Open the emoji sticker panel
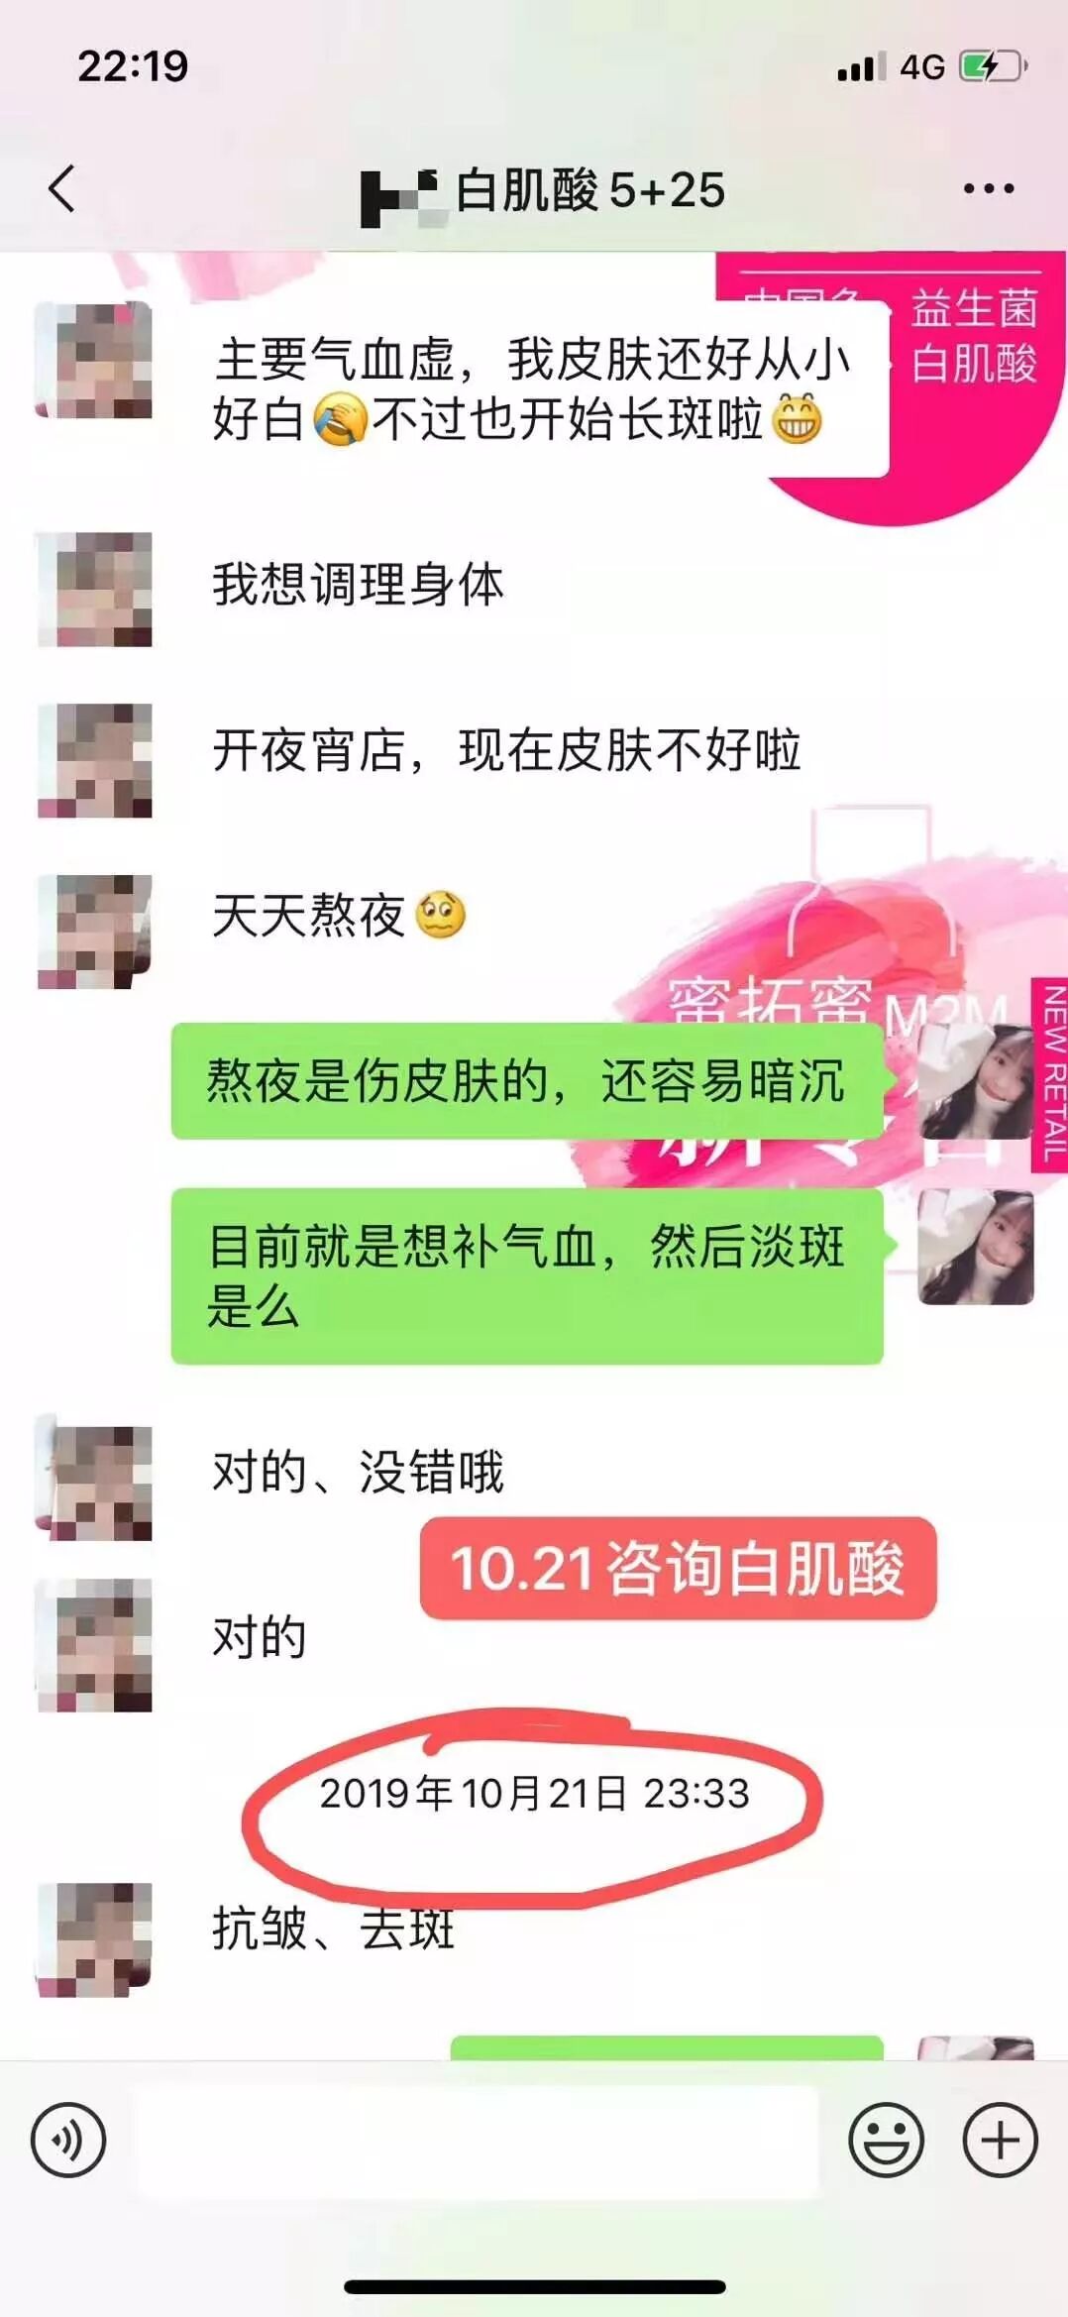Image resolution: width=1068 pixels, height=2317 pixels. point(887,2140)
